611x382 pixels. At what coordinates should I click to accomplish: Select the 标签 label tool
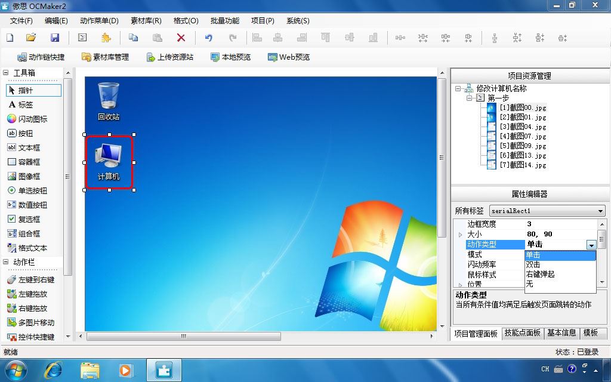tap(21, 105)
